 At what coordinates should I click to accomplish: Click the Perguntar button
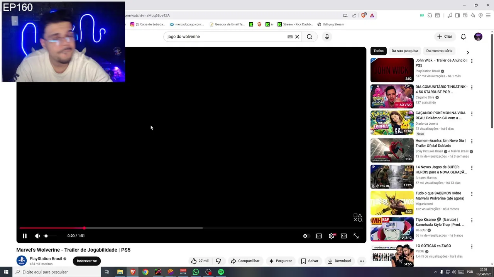(280, 261)
